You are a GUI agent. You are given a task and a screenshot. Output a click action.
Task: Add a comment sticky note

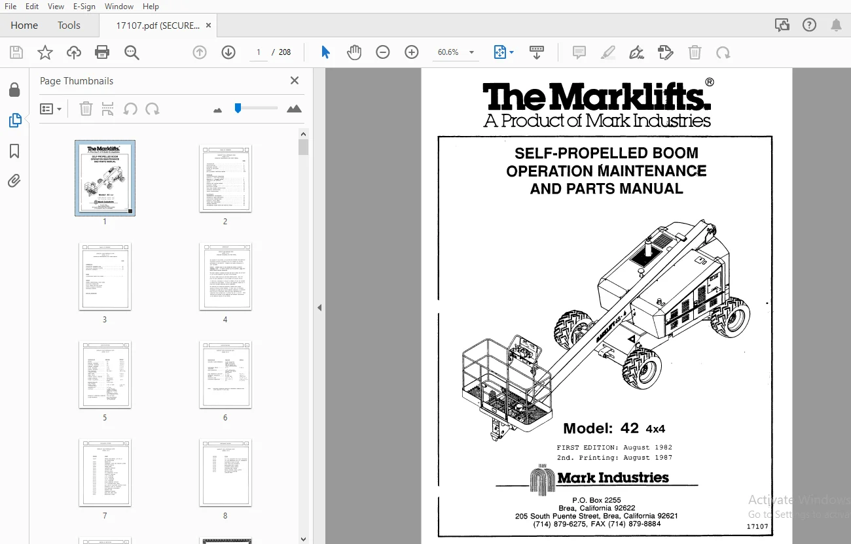(x=579, y=52)
